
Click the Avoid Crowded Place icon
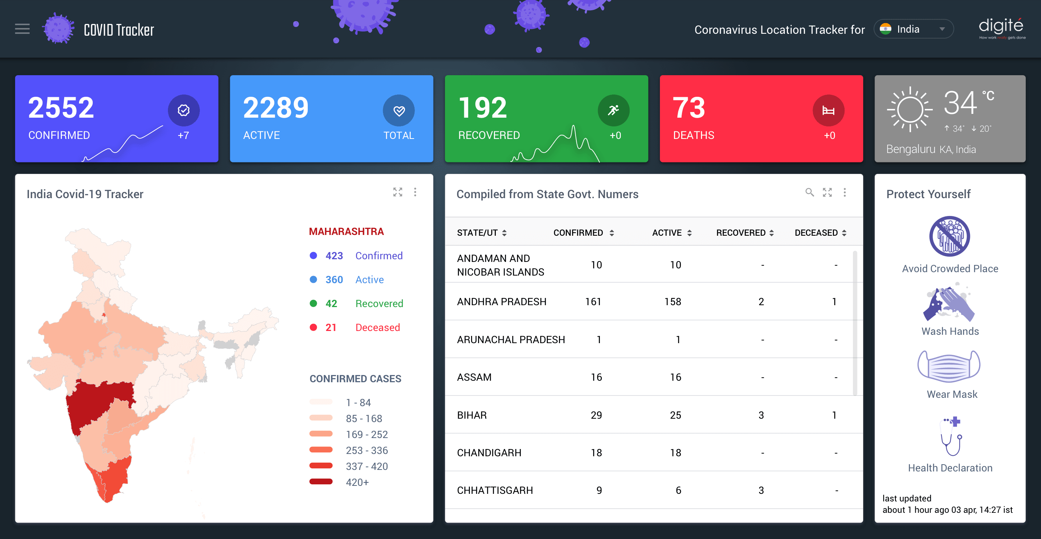pyautogui.click(x=949, y=236)
